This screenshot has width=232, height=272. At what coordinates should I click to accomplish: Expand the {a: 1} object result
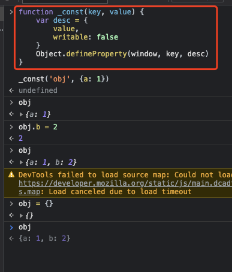21,114
